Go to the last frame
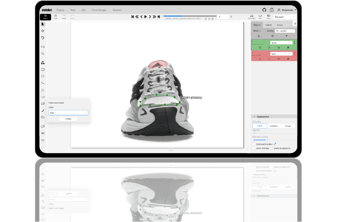 [x=159, y=17]
